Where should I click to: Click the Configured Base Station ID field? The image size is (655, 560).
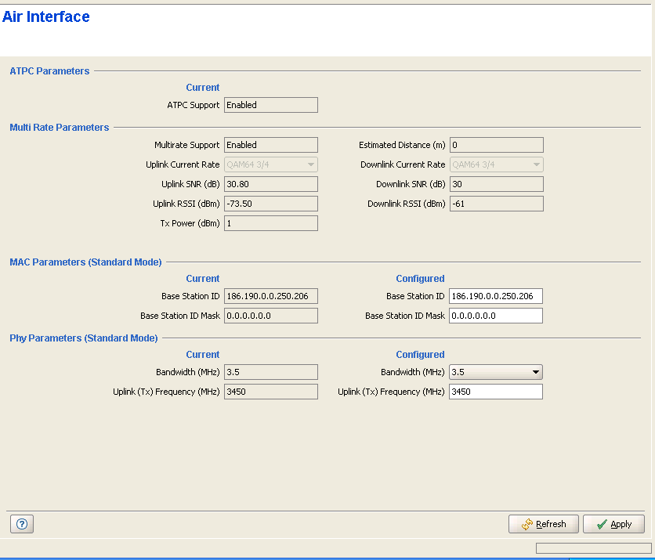(495, 296)
